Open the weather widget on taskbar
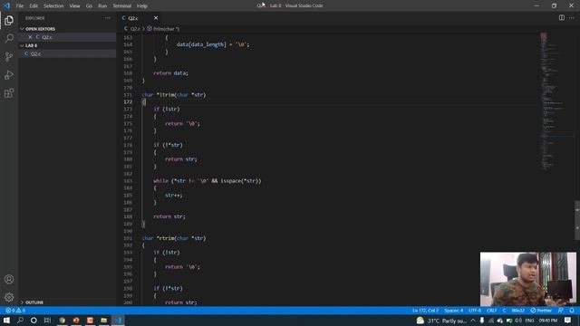 (441, 321)
